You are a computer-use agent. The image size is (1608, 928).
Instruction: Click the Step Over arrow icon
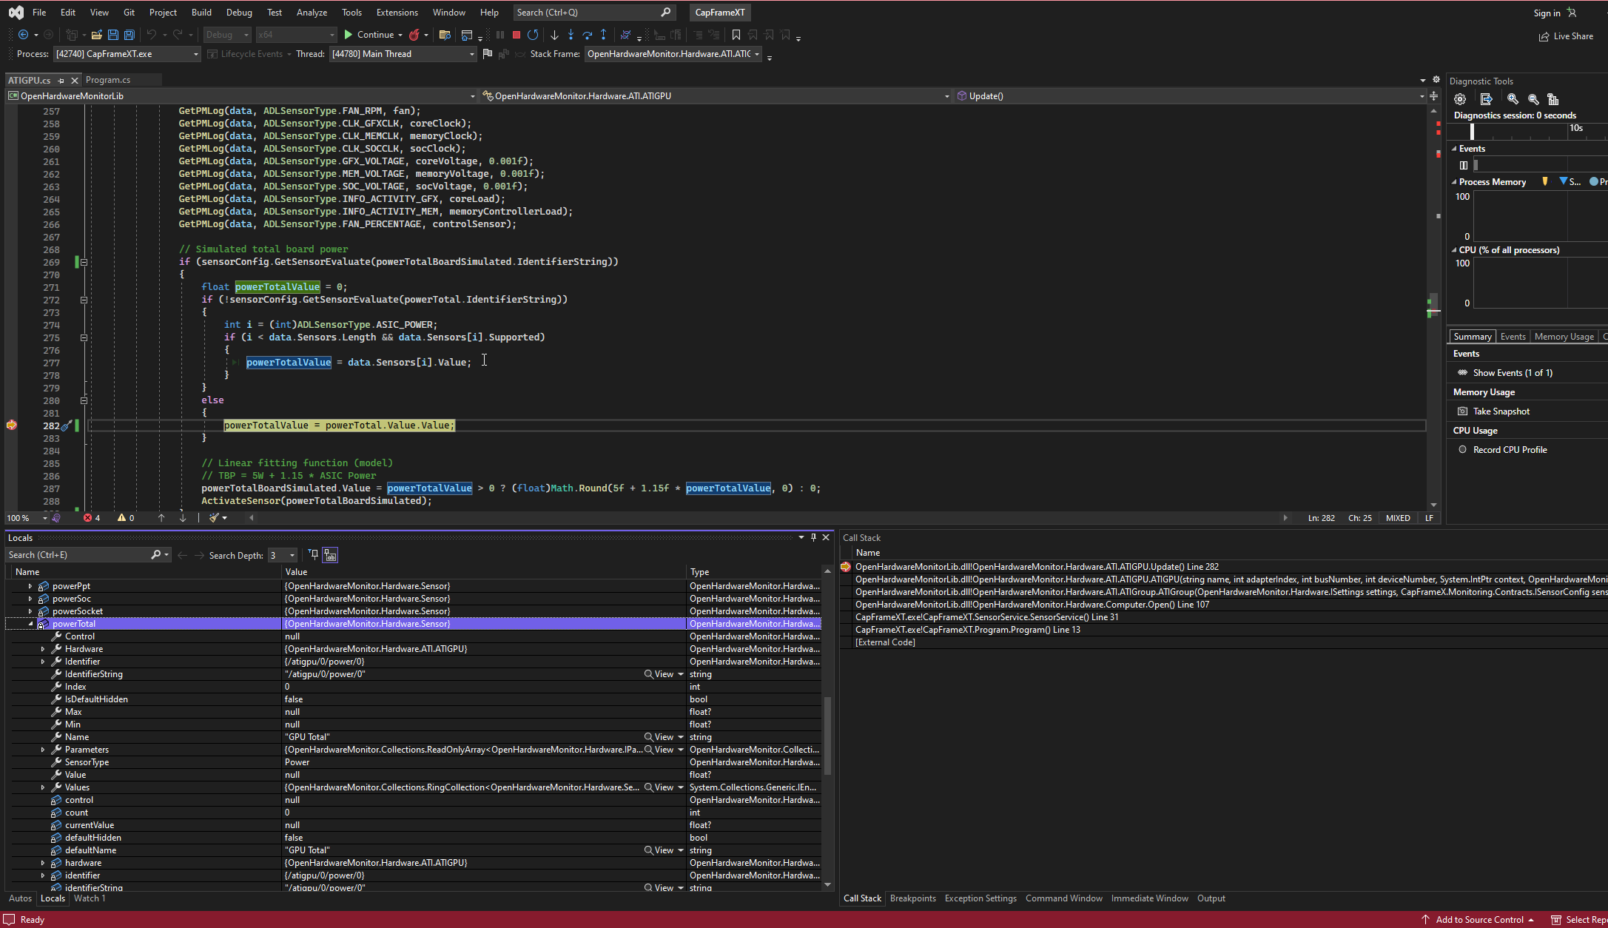coord(588,35)
